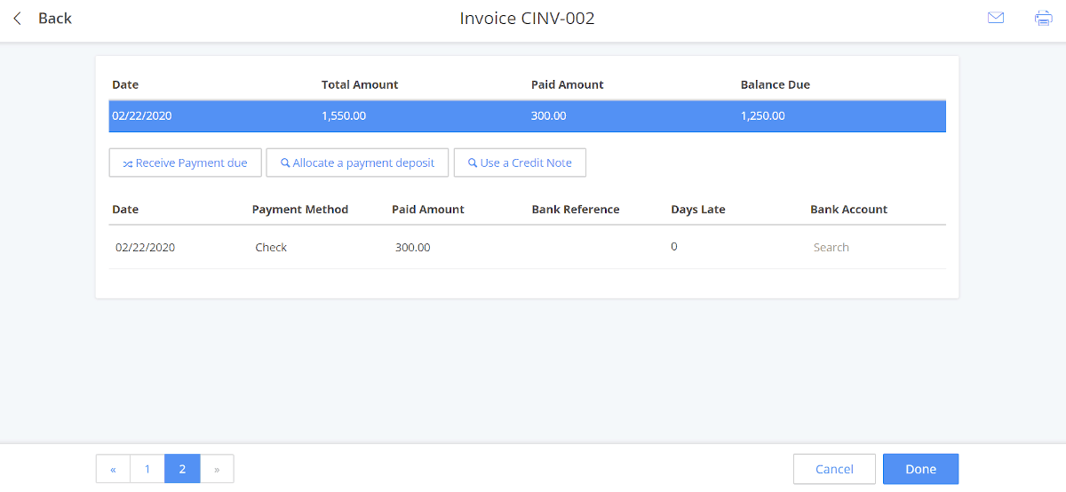This screenshot has height=492, width=1066.
Task: Click the email envelope icon
Action: [996, 18]
